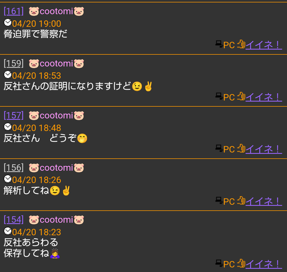Open post number link [154]
Image resolution: width=287 pixels, height=272 pixels.
pyautogui.click(x=14, y=220)
